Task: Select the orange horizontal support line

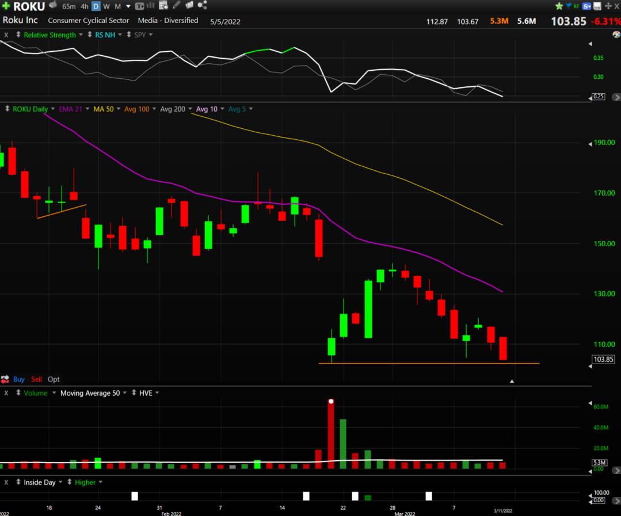Action: tap(429, 363)
